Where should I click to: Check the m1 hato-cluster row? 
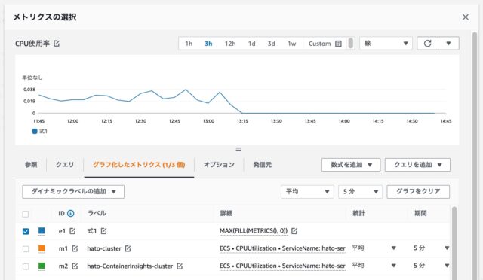[26, 248]
